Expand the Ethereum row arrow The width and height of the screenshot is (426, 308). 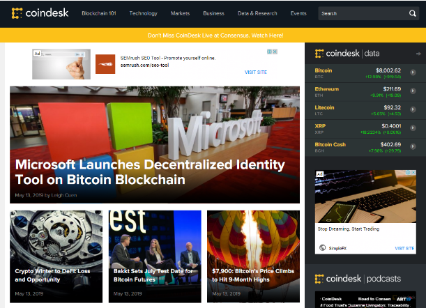413,91
